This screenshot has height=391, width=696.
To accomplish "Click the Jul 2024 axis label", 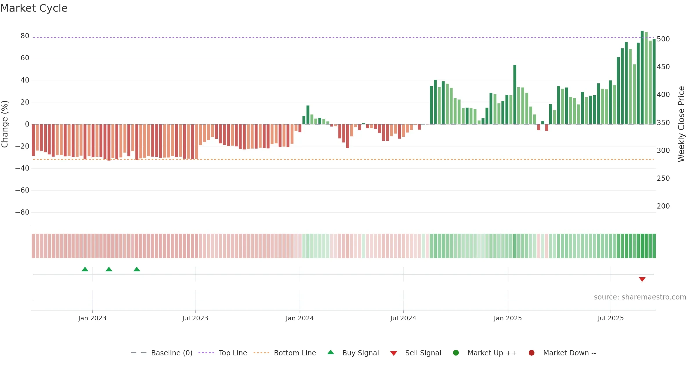I will point(403,318).
